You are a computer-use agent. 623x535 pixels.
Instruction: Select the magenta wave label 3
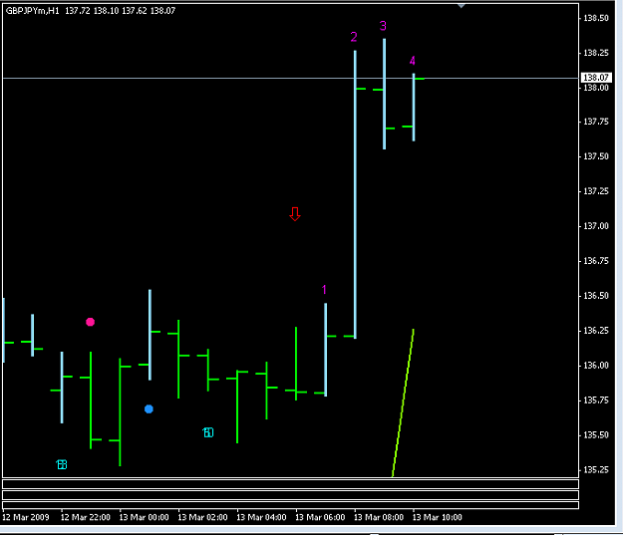tap(383, 26)
